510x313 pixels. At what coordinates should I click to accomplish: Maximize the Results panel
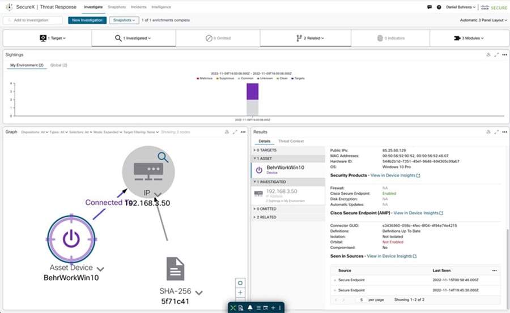pos(496,132)
